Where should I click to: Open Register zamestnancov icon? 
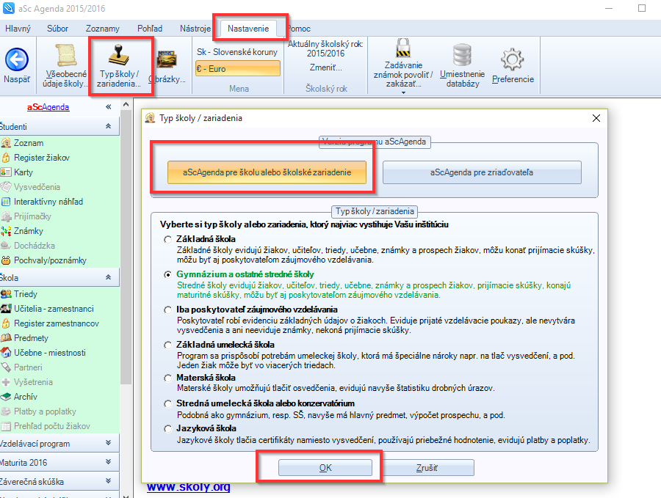click(x=6, y=323)
